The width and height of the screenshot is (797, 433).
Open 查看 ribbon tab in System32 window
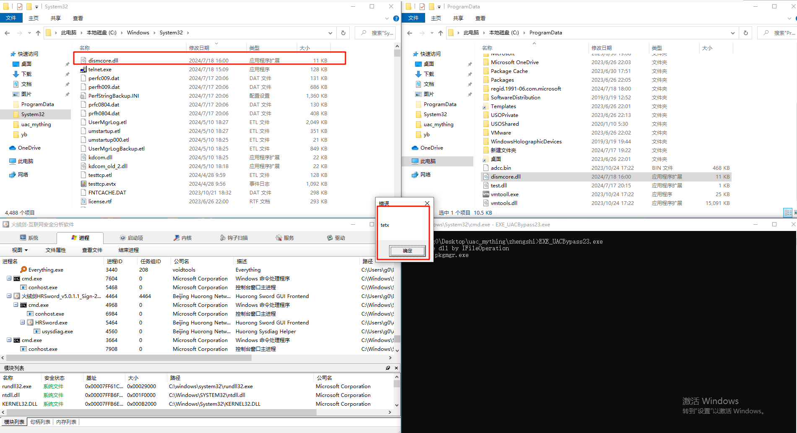78,18
